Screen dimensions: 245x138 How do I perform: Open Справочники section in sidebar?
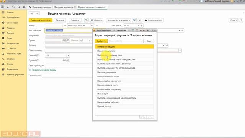12,69
